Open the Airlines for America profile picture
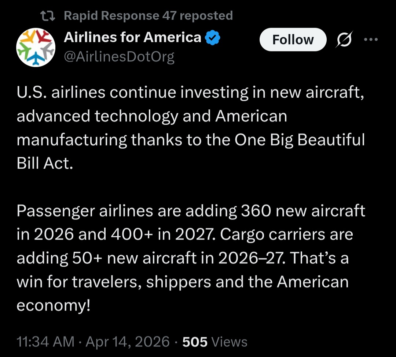Screen dimensions: 396x357 pyautogui.click(x=36, y=47)
